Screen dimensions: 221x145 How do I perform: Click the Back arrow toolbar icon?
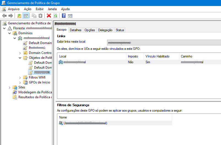point(4,16)
